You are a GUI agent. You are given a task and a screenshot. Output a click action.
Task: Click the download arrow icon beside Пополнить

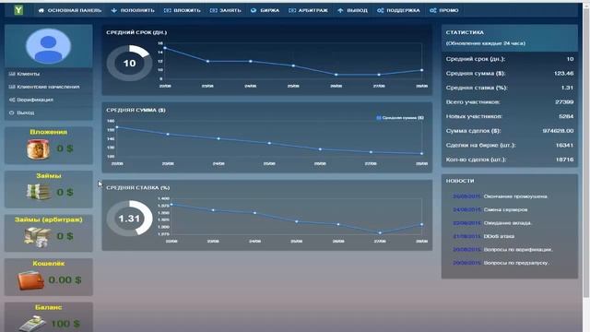[114, 10]
